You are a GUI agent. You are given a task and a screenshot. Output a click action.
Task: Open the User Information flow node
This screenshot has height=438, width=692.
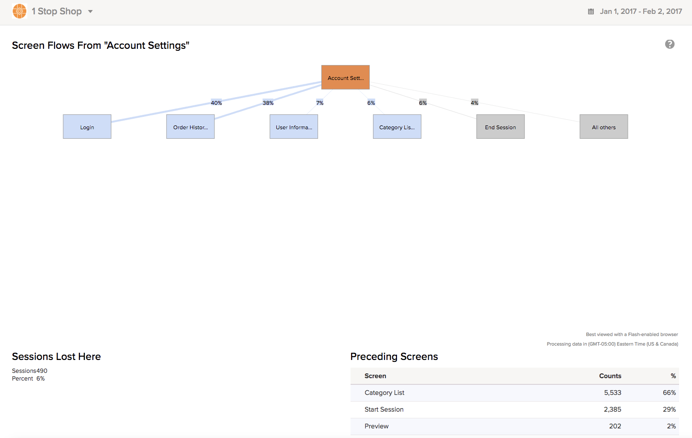click(294, 127)
